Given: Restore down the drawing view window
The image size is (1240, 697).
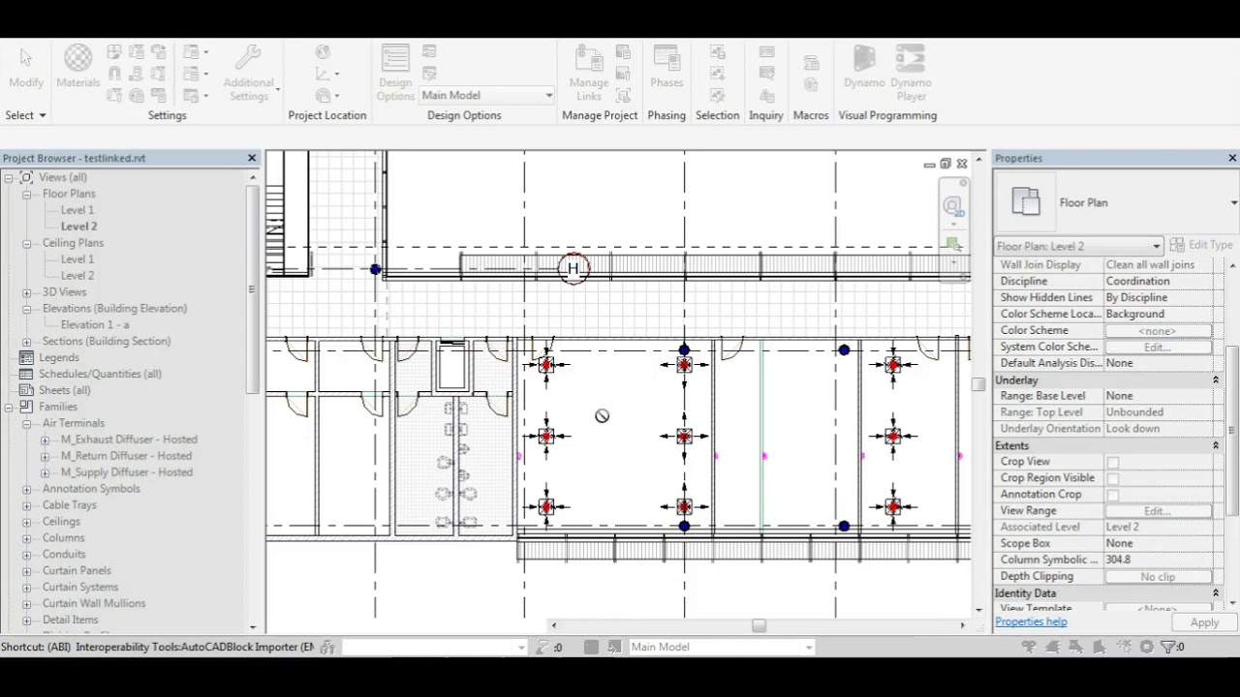Looking at the screenshot, I should click(945, 164).
